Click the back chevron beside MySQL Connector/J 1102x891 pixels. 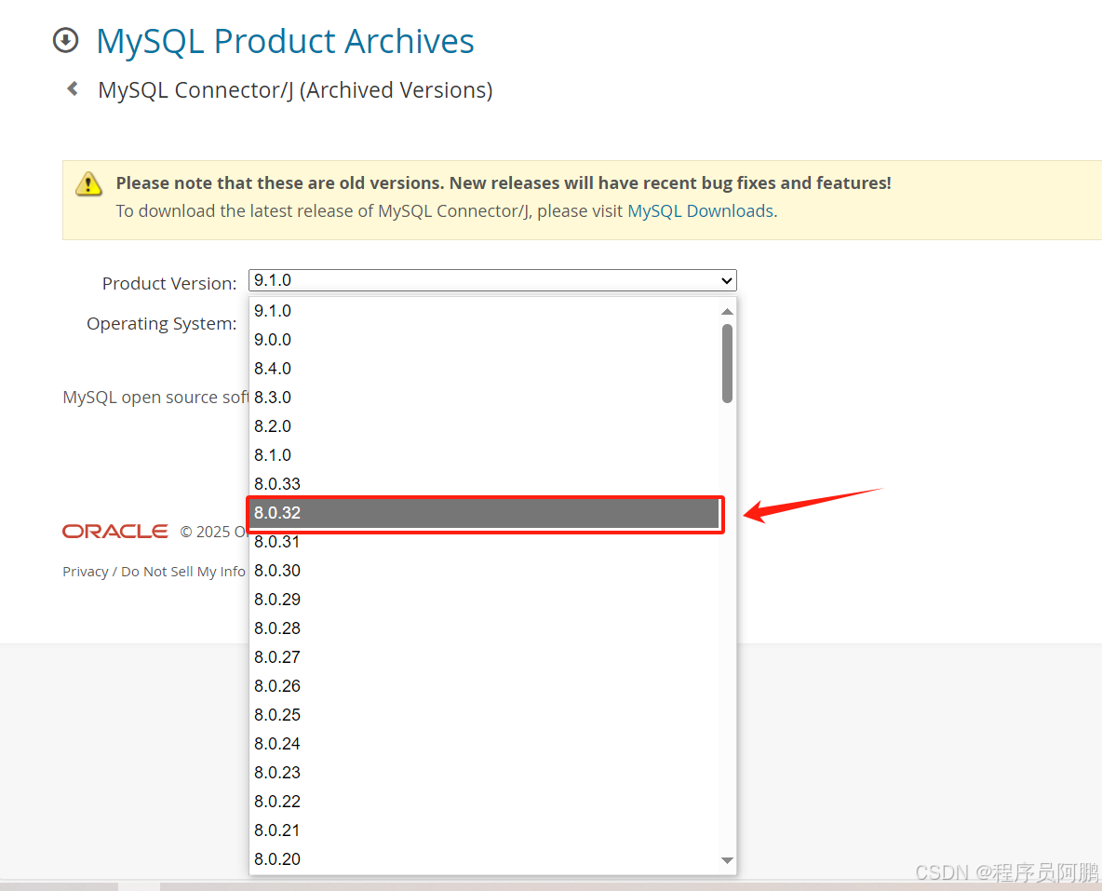(73, 88)
